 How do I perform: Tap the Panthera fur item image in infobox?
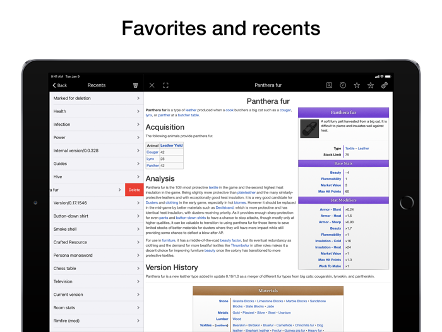point(309,128)
